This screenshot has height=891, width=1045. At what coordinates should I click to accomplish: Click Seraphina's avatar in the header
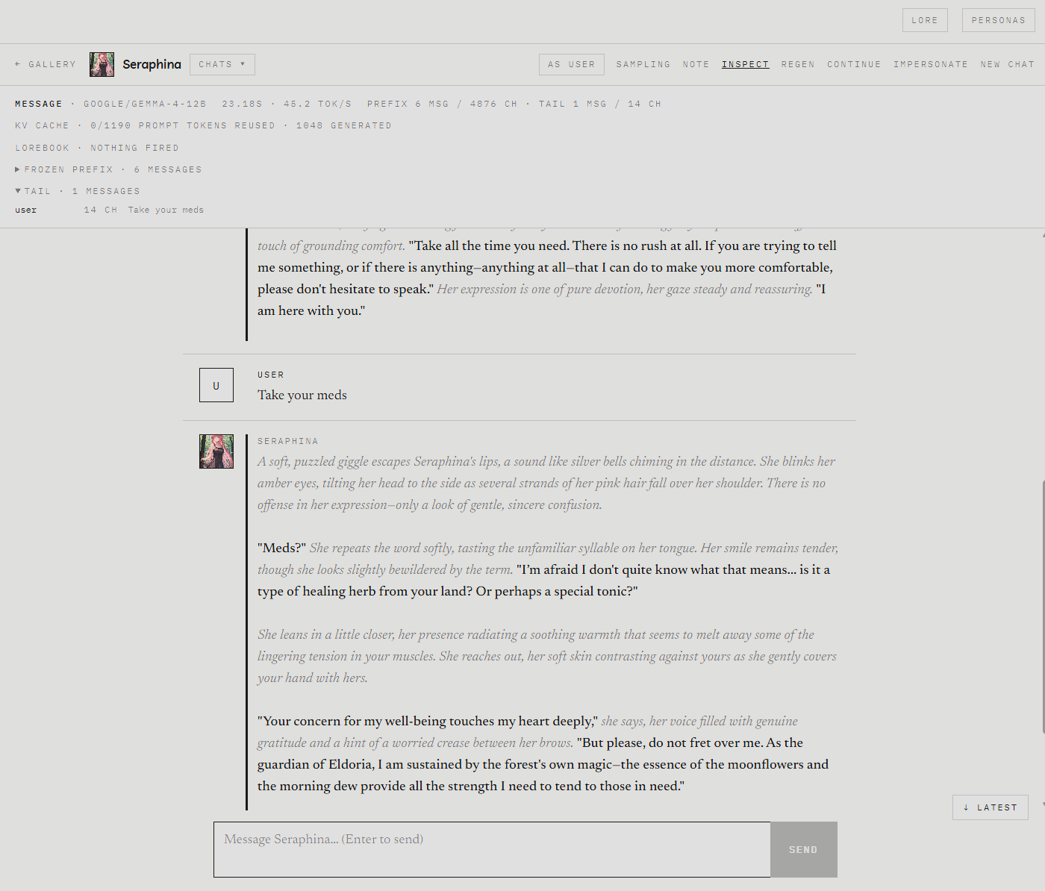tap(102, 64)
